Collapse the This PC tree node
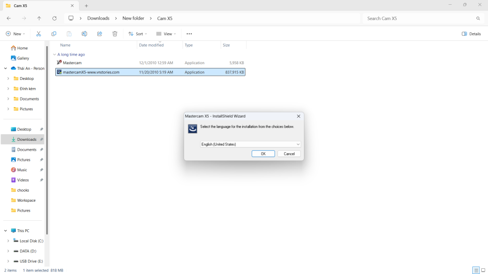 pos(6,231)
